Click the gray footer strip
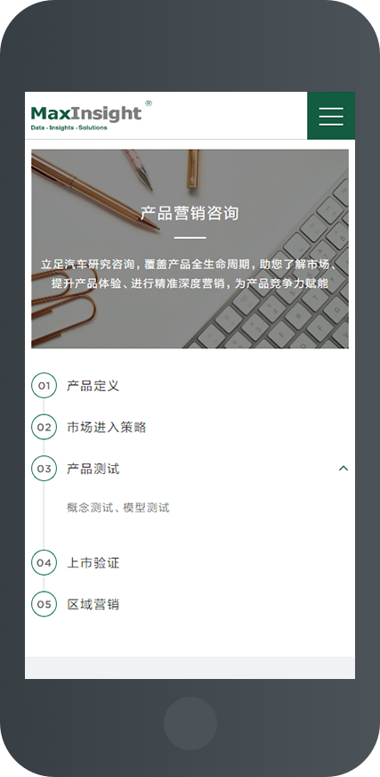This screenshot has width=380, height=777. coord(190,668)
